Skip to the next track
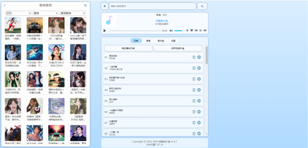Viewport: 308px width, 148px height. pyautogui.click(x=205, y=30)
